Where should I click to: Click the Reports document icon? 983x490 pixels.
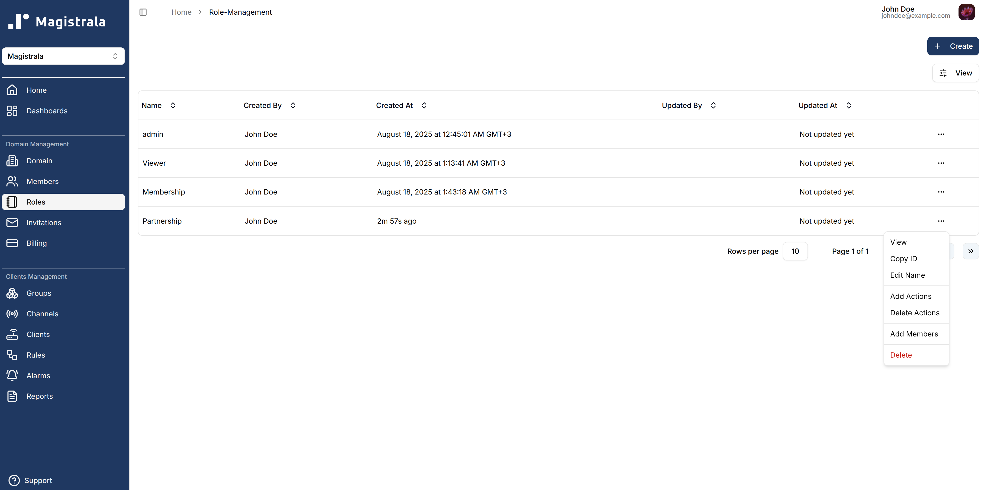point(12,396)
